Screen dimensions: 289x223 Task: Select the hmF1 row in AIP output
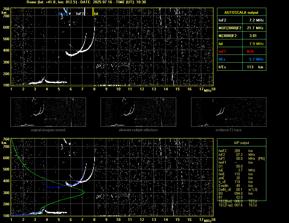(x=236, y=162)
